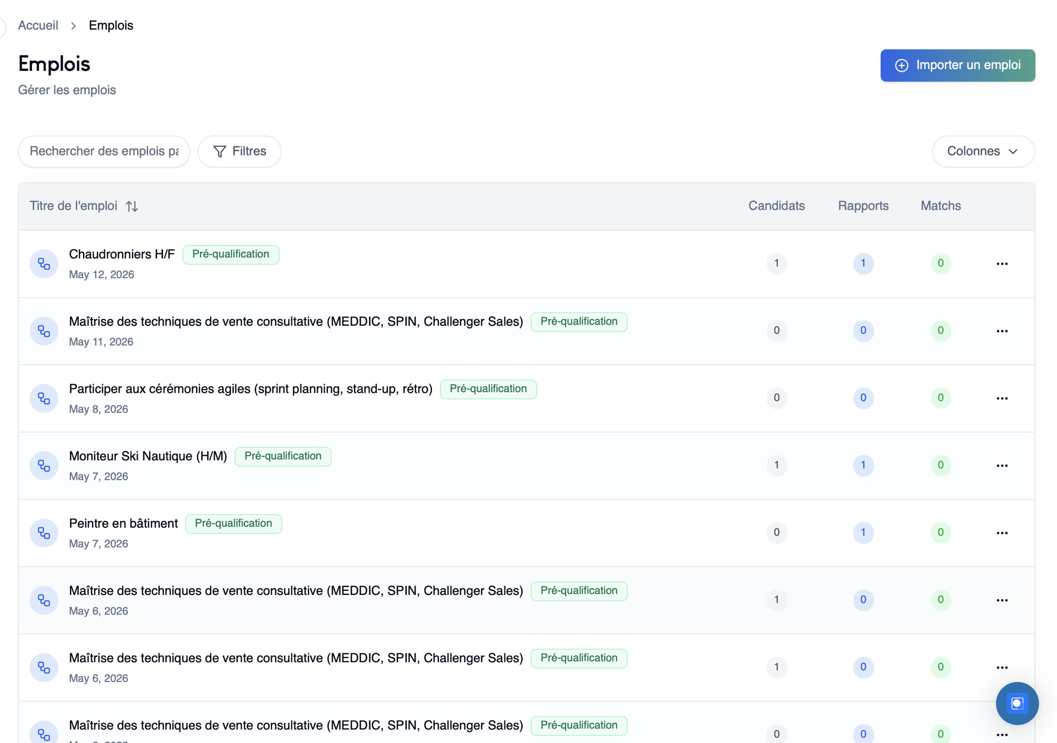
Task: Focus the Rechercher des emplois search field
Action: (x=104, y=151)
